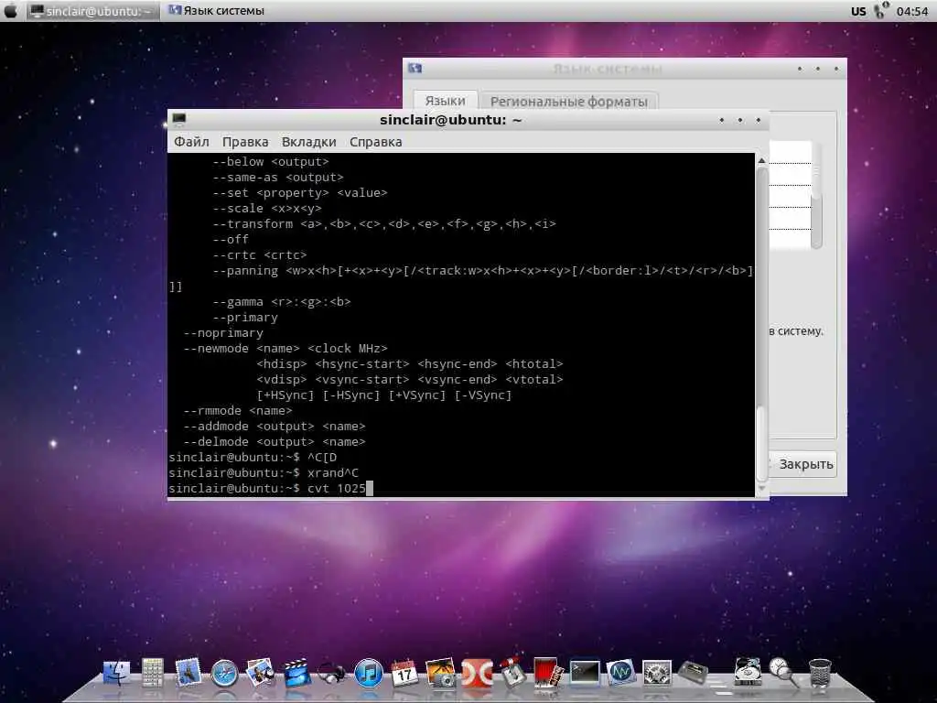Click the '--newmode <name> <clock MHz>' line
The image size is (937, 703).
coord(285,349)
